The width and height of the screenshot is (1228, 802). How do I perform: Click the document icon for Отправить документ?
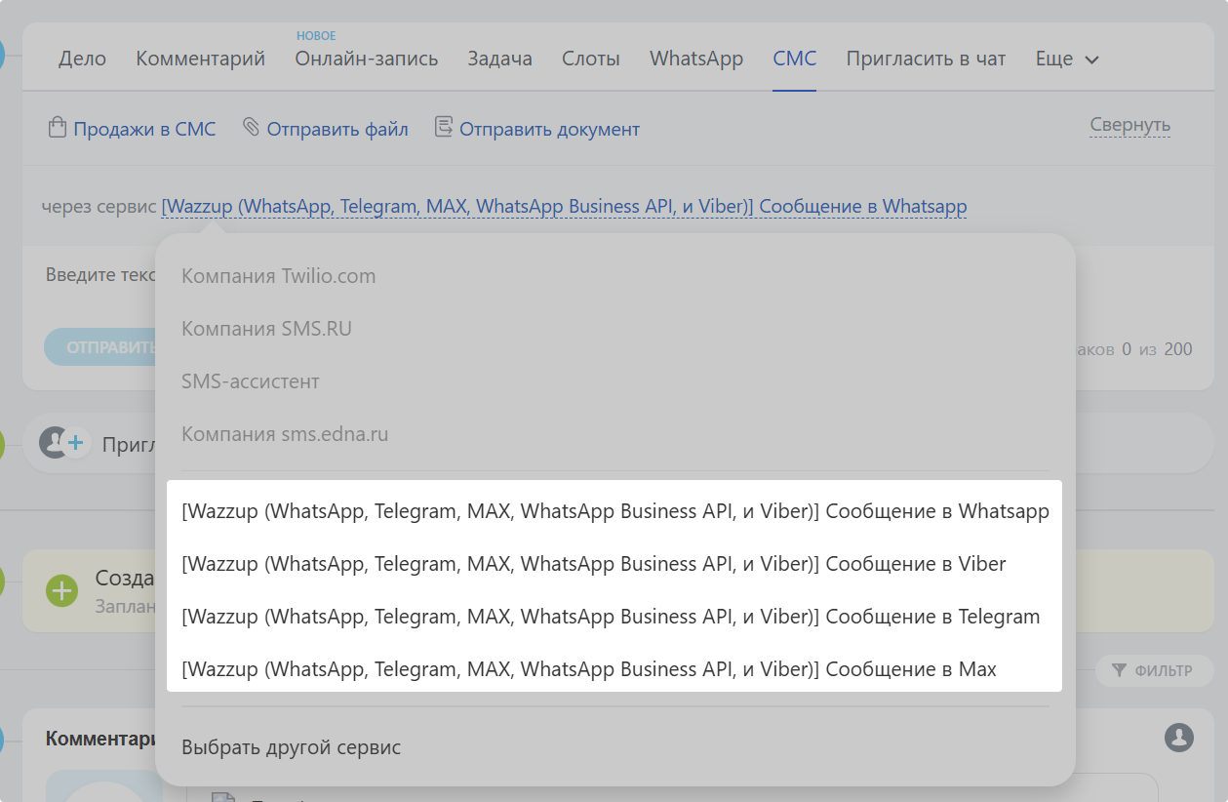pyautogui.click(x=444, y=128)
